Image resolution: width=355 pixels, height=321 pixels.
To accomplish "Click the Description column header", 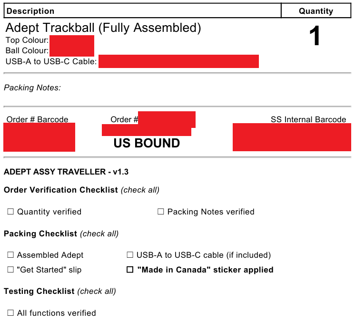I will click(x=30, y=11).
